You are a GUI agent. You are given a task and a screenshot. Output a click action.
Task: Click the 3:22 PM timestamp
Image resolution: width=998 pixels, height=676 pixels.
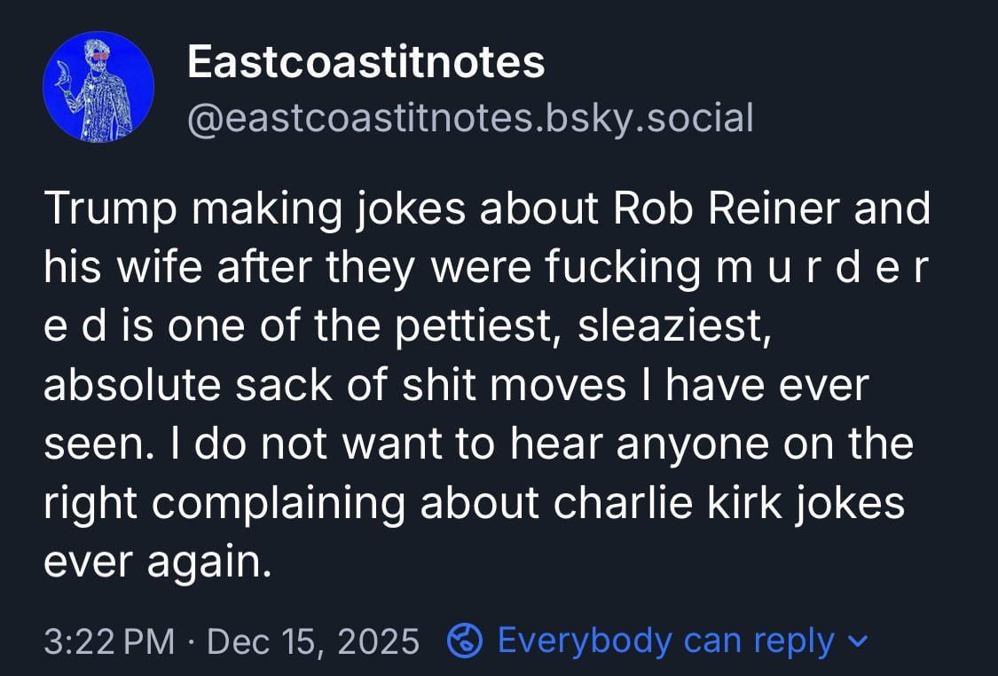(x=109, y=641)
